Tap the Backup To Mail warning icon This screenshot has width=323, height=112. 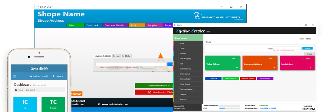click(x=31, y=76)
